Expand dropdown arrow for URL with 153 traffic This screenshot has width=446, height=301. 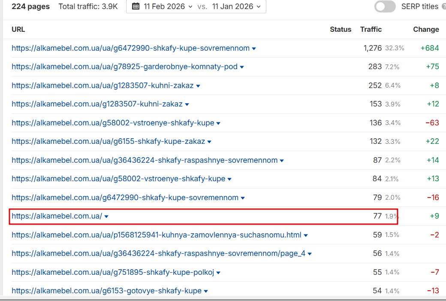(187, 104)
